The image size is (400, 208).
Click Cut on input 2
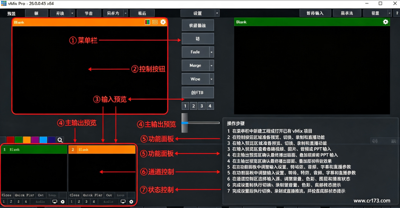pos(109,195)
